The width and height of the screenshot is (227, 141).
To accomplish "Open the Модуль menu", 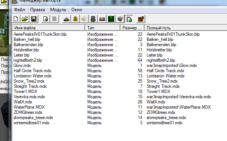I will point(58,10).
